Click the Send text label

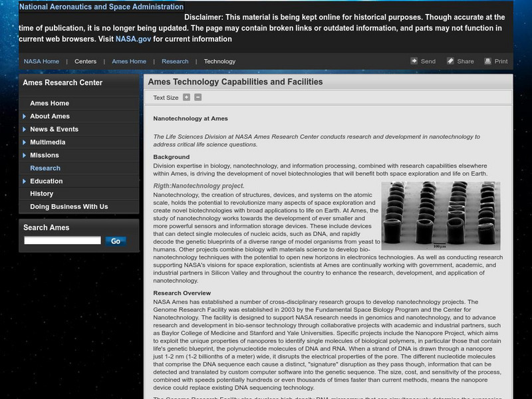(428, 61)
